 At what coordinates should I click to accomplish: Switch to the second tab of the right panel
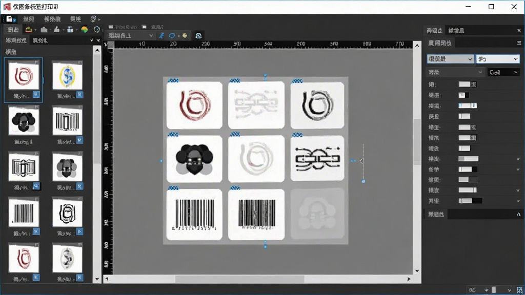[x=456, y=31]
